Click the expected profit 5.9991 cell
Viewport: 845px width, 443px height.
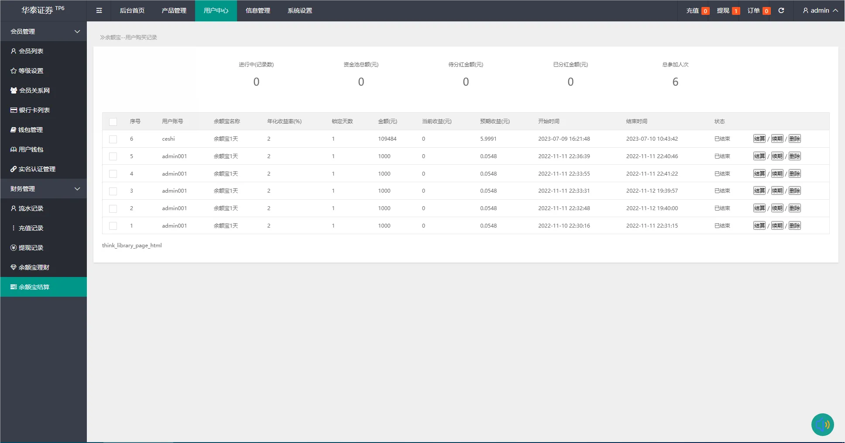[488, 139]
